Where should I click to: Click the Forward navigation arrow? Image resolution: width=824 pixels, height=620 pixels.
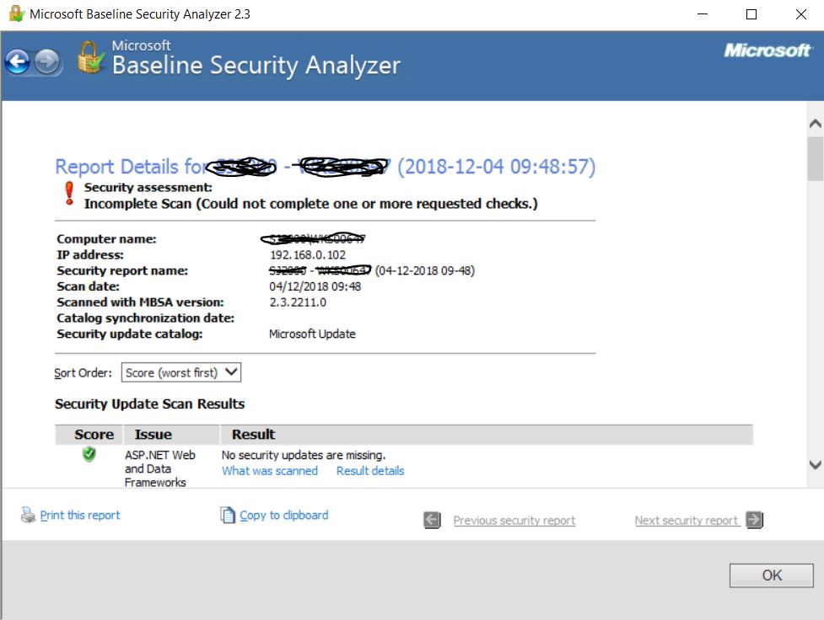click(47, 62)
